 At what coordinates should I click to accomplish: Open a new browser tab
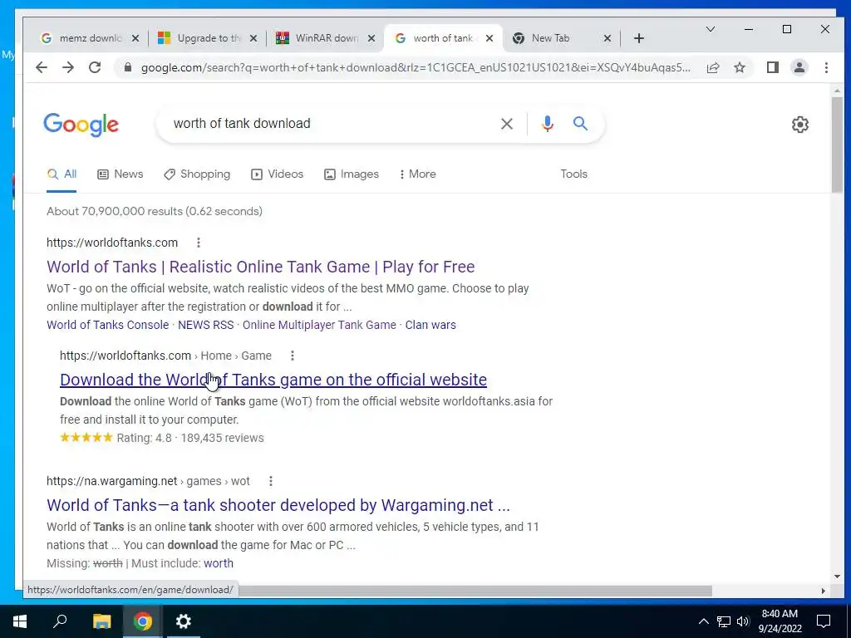point(639,38)
